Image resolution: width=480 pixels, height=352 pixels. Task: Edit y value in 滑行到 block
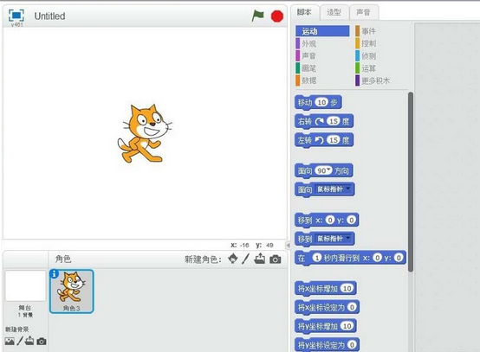[x=399, y=258]
